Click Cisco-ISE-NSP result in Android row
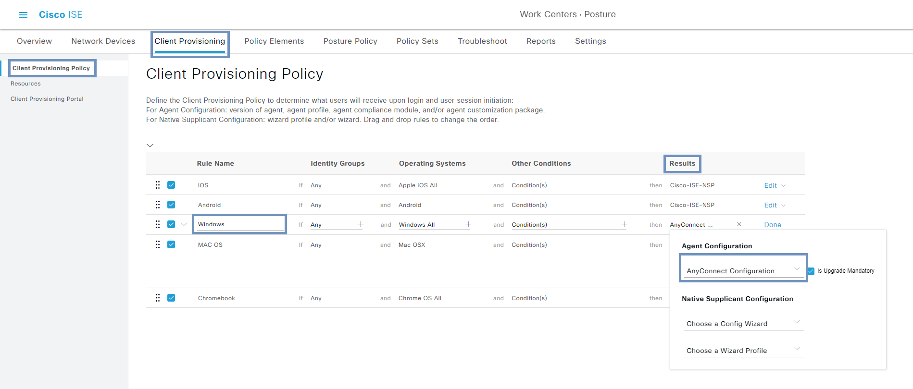 tap(692, 205)
